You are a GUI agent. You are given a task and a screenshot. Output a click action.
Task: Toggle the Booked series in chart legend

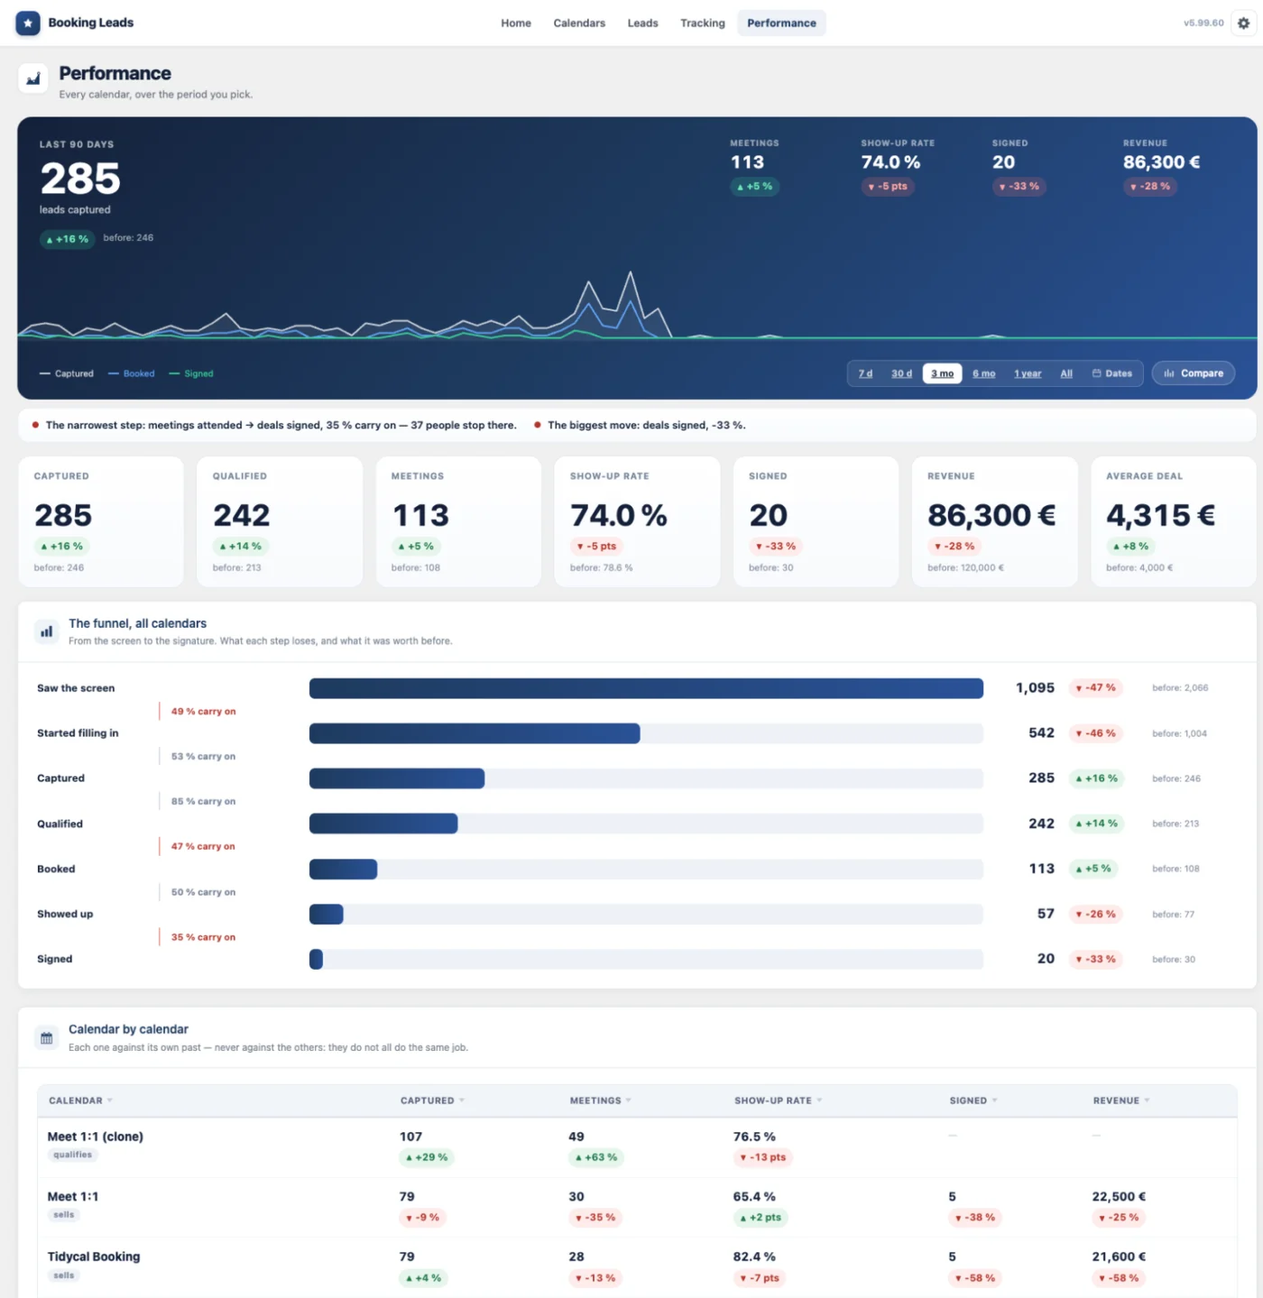(x=132, y=373)
